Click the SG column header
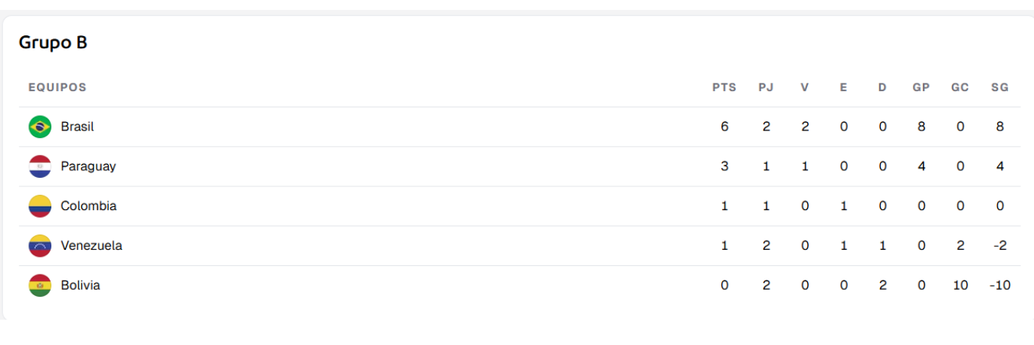 pyautogui.click(x=1000, y=87)
